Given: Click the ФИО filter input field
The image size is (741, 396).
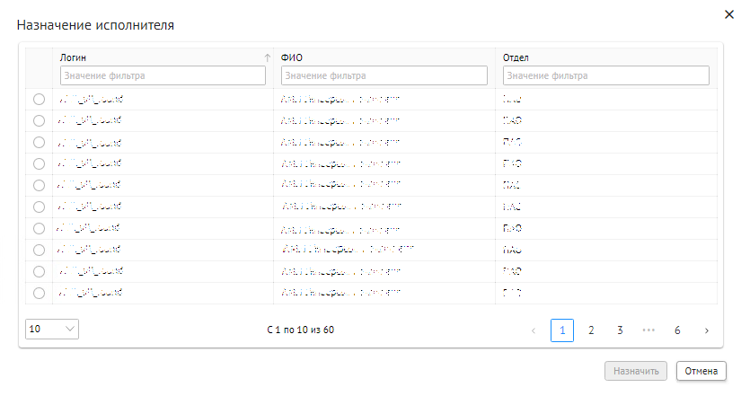Looking at the screenshot, I should point(384,75).
